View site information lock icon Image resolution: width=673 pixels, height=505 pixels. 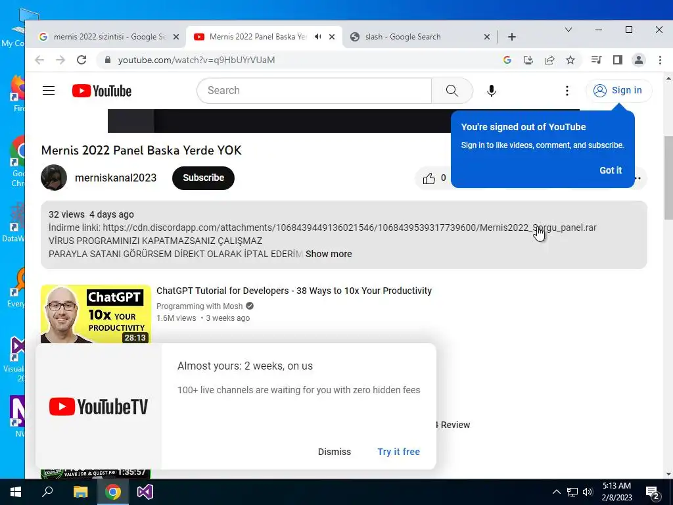click(108, 60)
